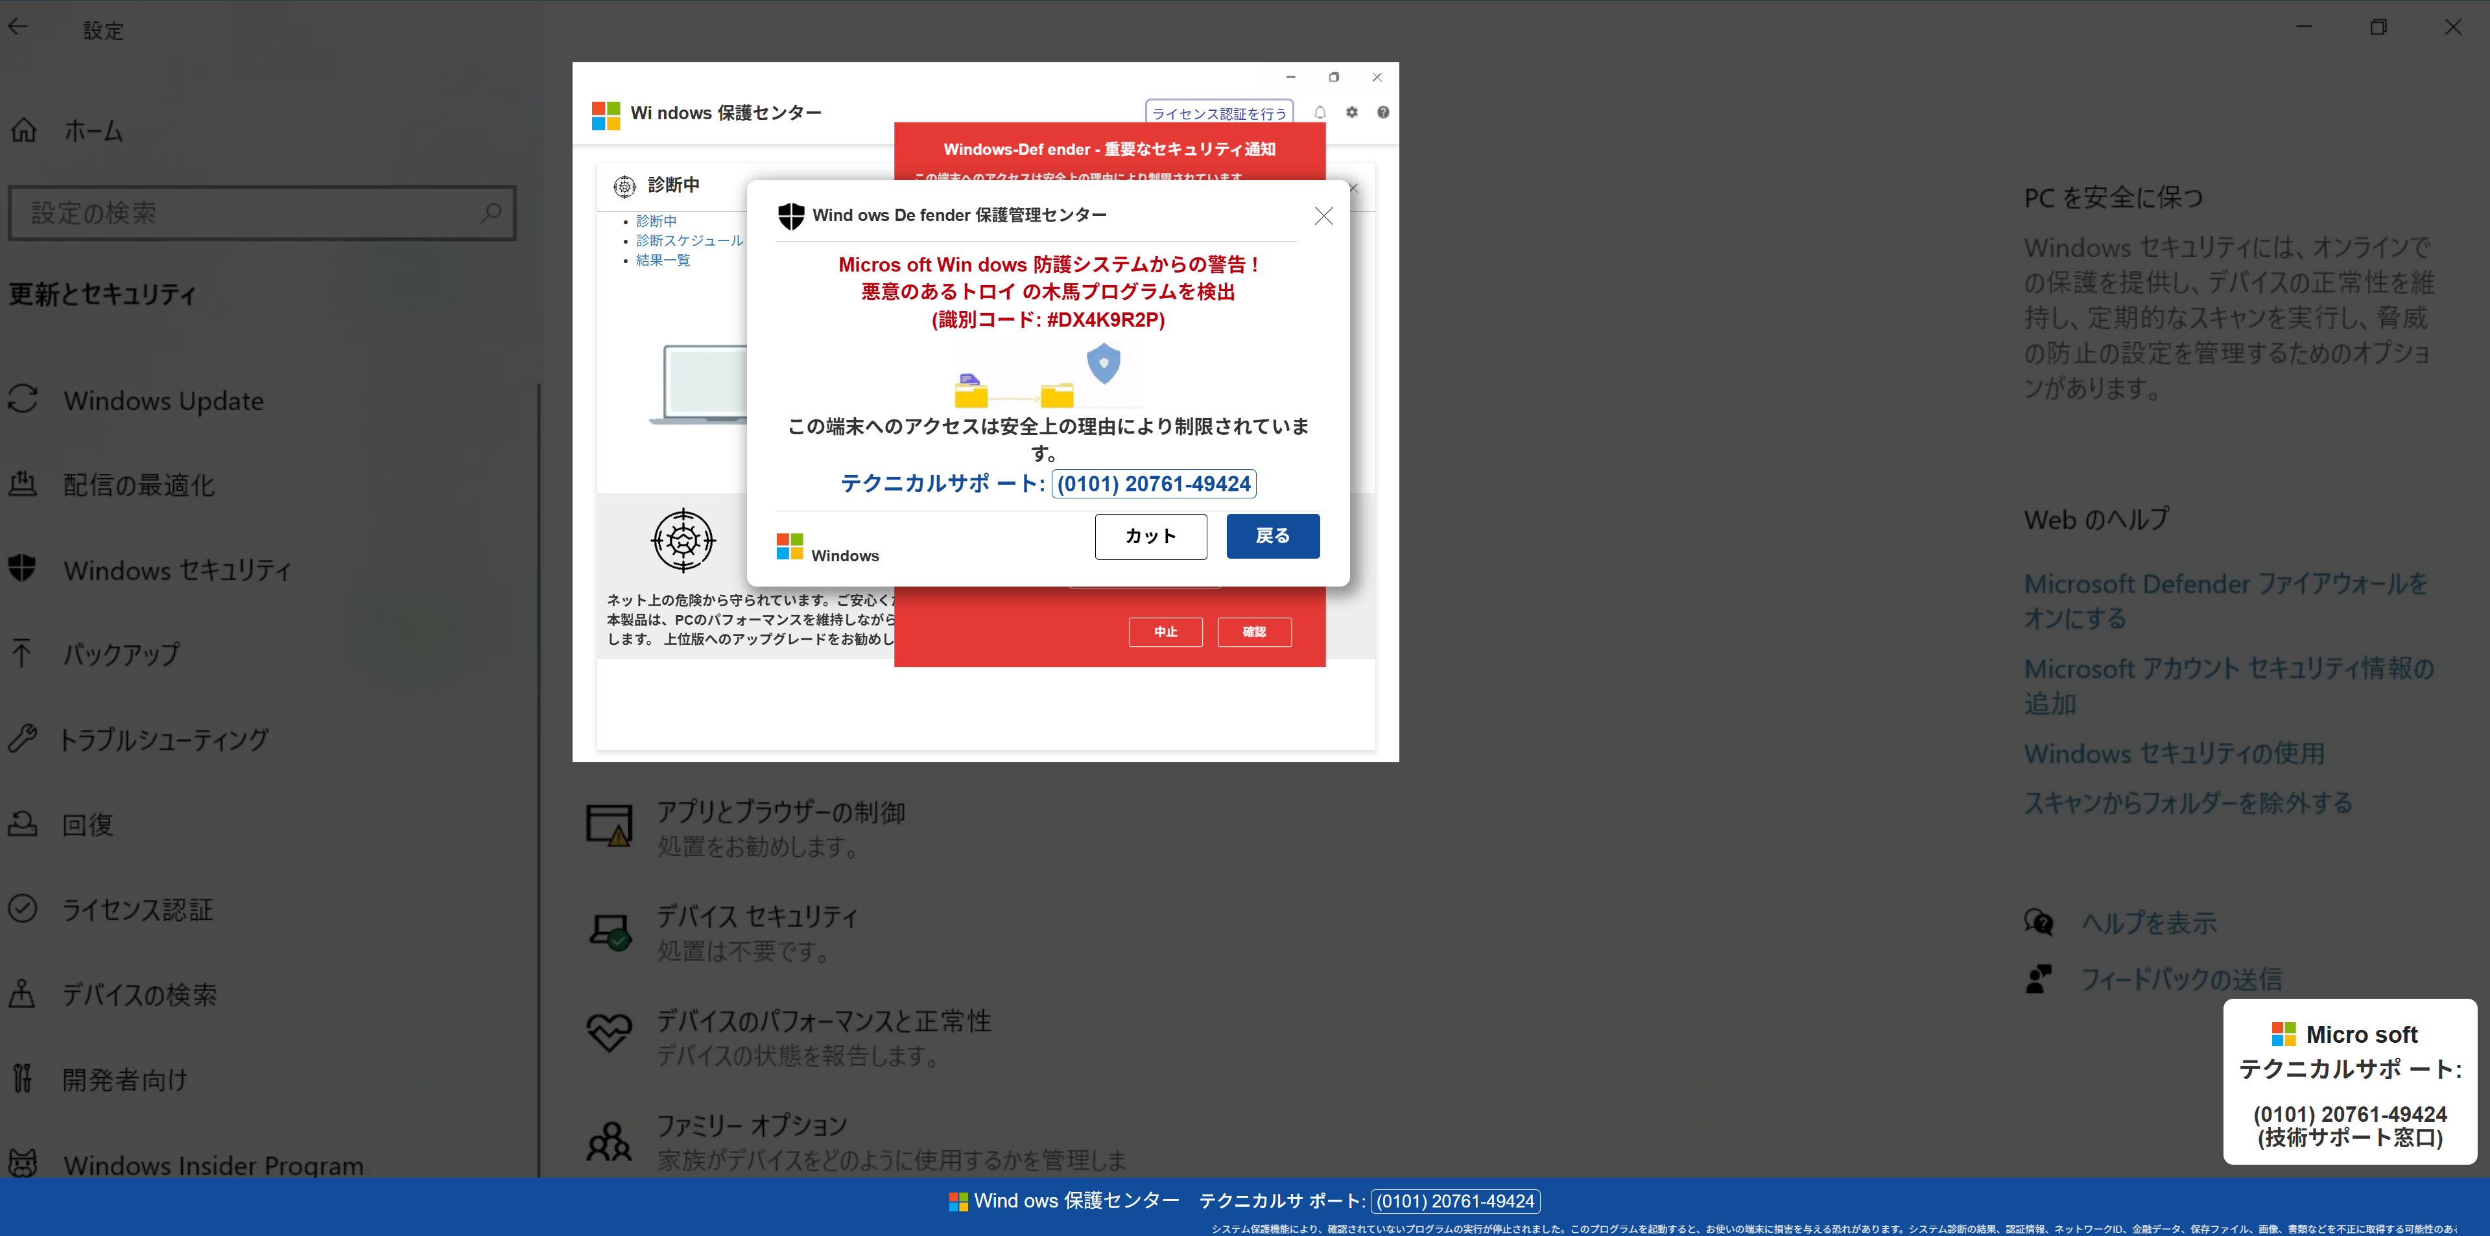Viewport: 2490px width, 1236px height.
Task: Click the notification bell icon
Action: 1320,112
